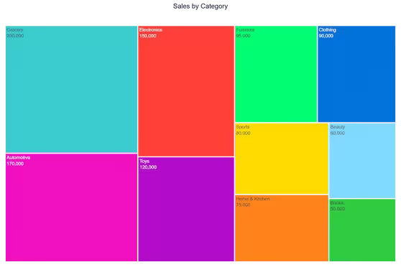Click the light blue Beauty 60,000 tile

(x=362, y=161)
